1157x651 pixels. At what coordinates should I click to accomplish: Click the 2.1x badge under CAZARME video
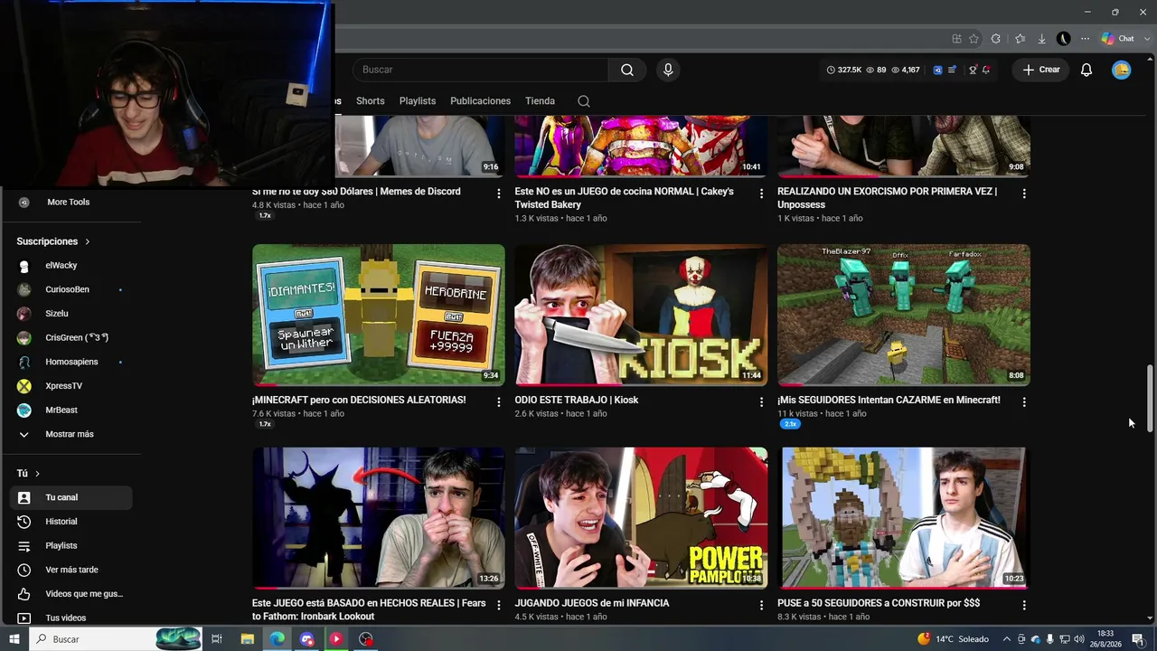pos(790,424)
